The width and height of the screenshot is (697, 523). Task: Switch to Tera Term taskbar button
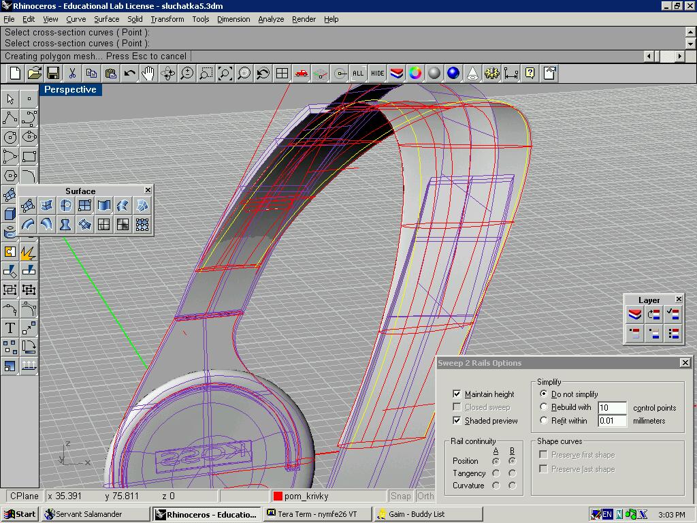[x=317, y=514]
